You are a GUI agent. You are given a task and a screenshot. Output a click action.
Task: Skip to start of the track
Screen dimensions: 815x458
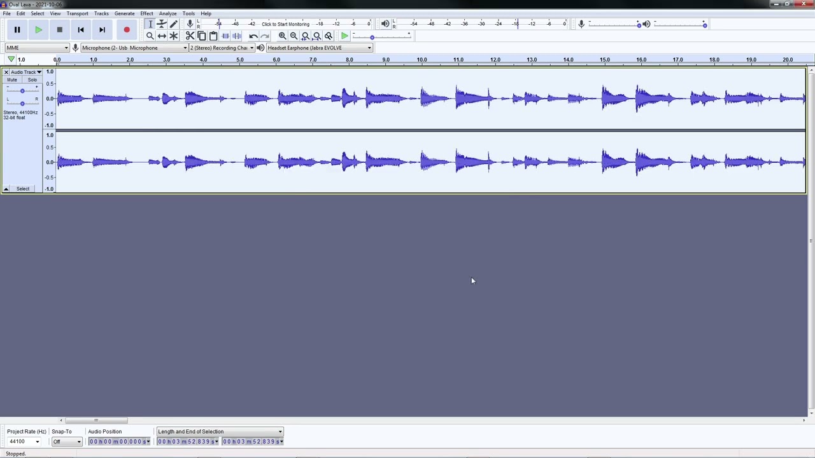click(81, 30)
